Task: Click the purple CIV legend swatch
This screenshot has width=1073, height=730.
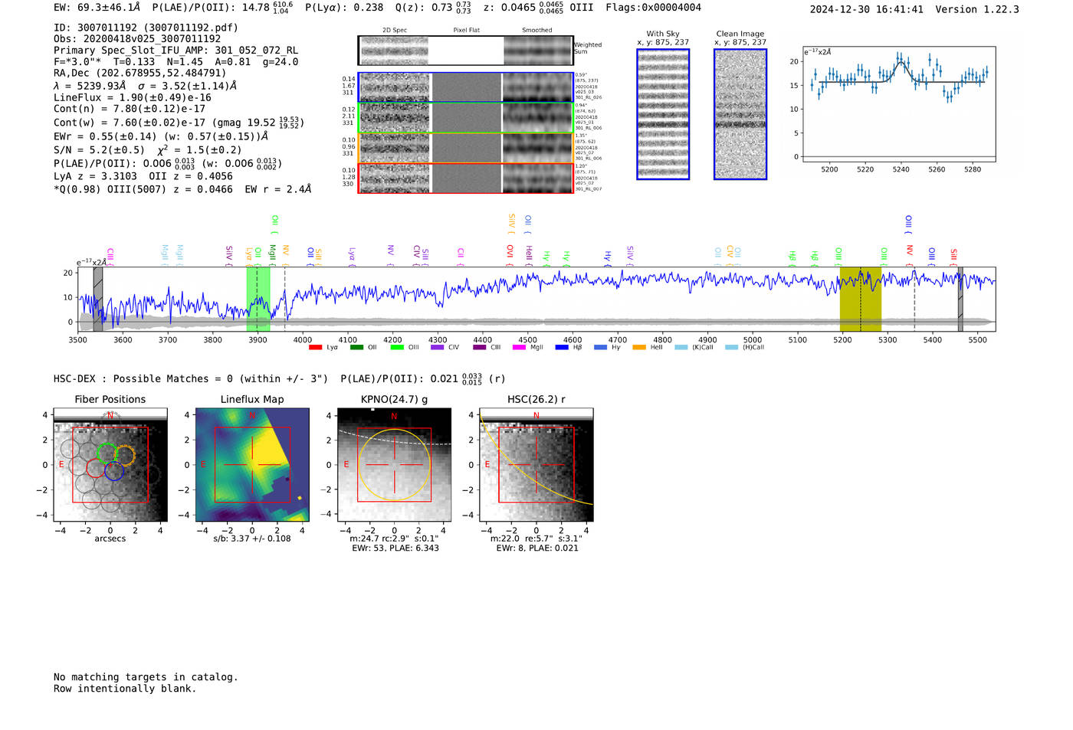Action: (437, 348)
